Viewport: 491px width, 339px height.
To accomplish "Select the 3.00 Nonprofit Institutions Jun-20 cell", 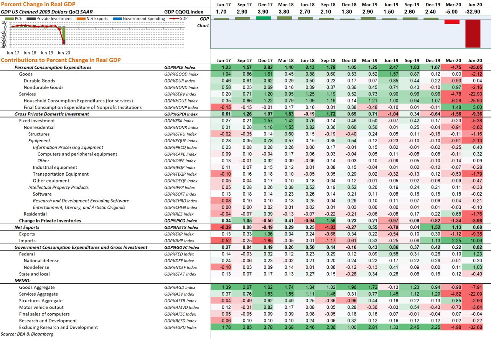I will tap(472, 107).
